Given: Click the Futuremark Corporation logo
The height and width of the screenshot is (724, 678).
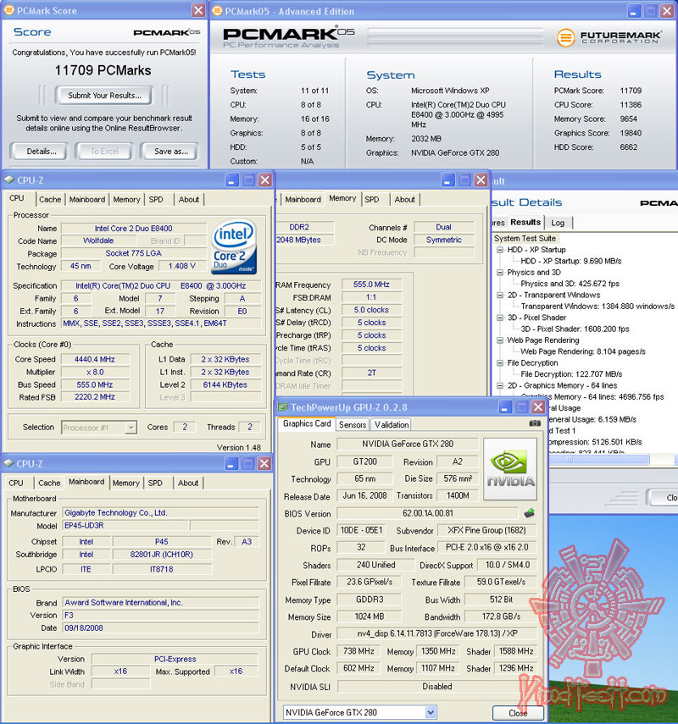Looking at the screenshot, I should click(x=606, y=38).
